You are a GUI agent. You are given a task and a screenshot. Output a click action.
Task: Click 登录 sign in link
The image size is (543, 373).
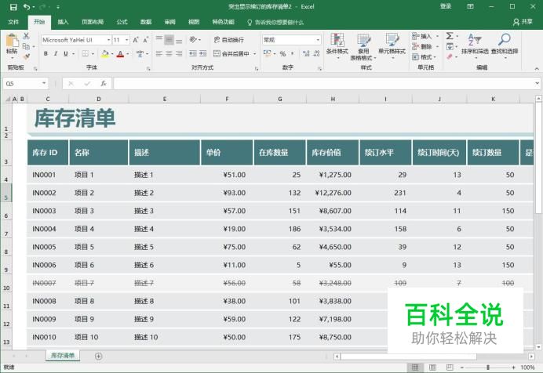[x=446, y=6]
